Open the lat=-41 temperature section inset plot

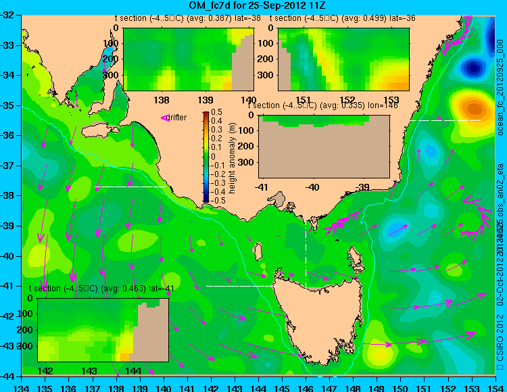point(103,330)
